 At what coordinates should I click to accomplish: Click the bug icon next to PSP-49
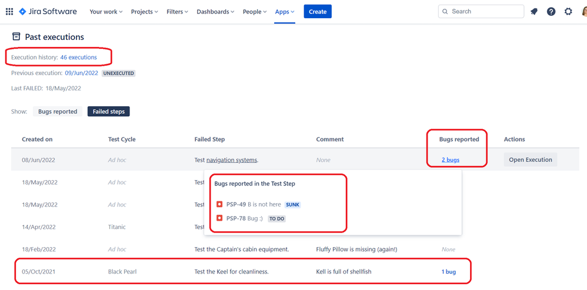pos(220,204)
